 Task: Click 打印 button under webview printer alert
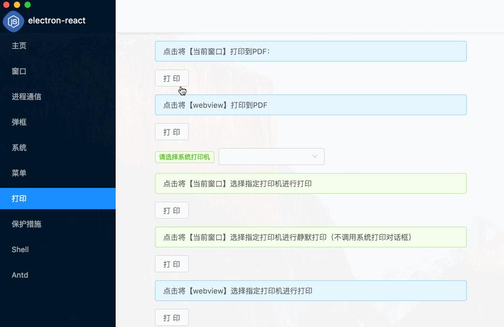(x=172, y=317)
